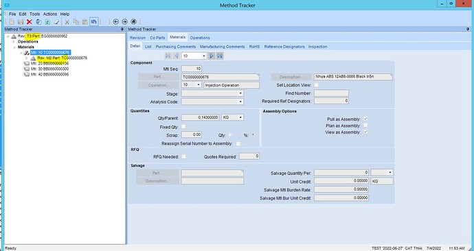This screenshot has width=474, height=251.
Task: Click the Operation... button
Action: (159, 85)
